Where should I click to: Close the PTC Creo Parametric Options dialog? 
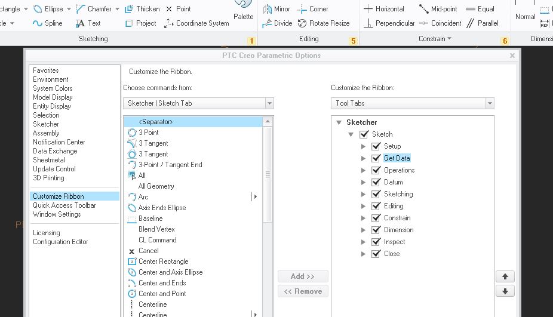click(512, 56)
